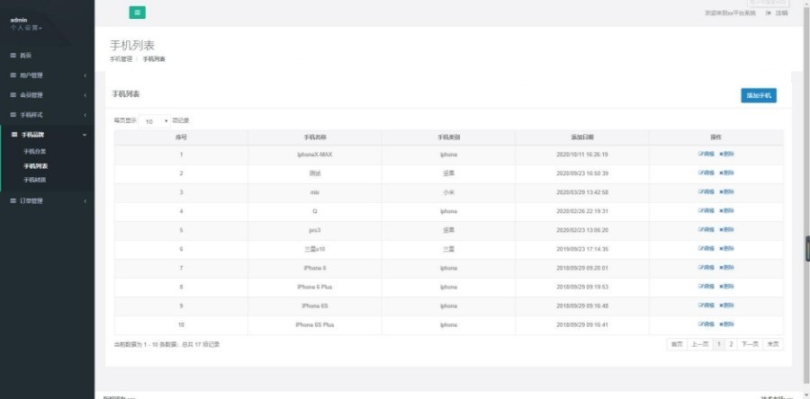Screen dimensions: 810x399
Task: Toggle the sidebar with the green hamburger button
Action: click(x=137, y=13)
